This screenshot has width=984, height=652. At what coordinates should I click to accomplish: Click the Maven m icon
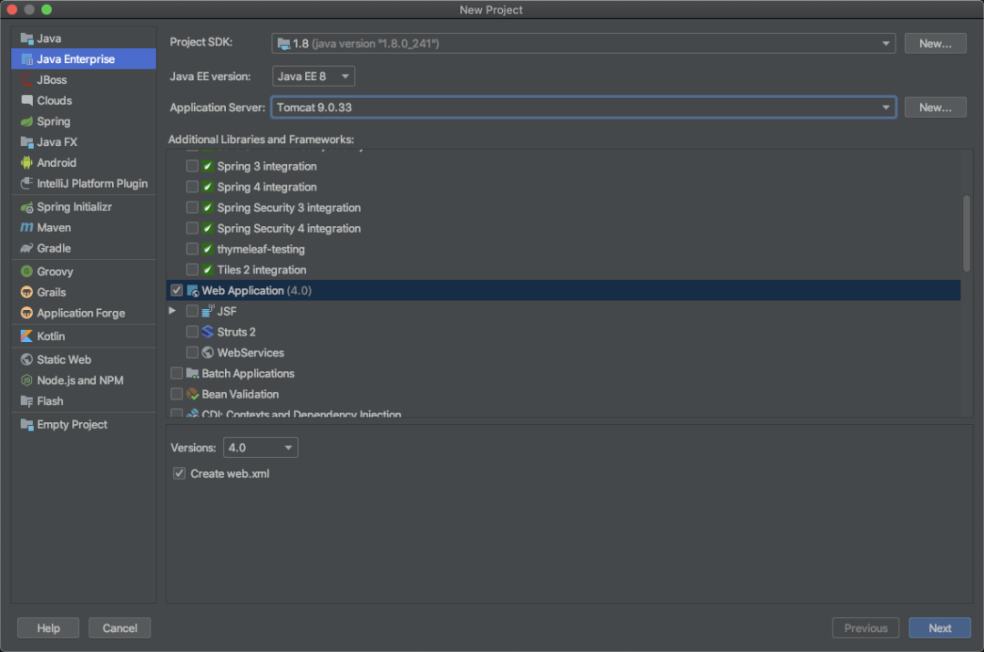coord(26,227)
